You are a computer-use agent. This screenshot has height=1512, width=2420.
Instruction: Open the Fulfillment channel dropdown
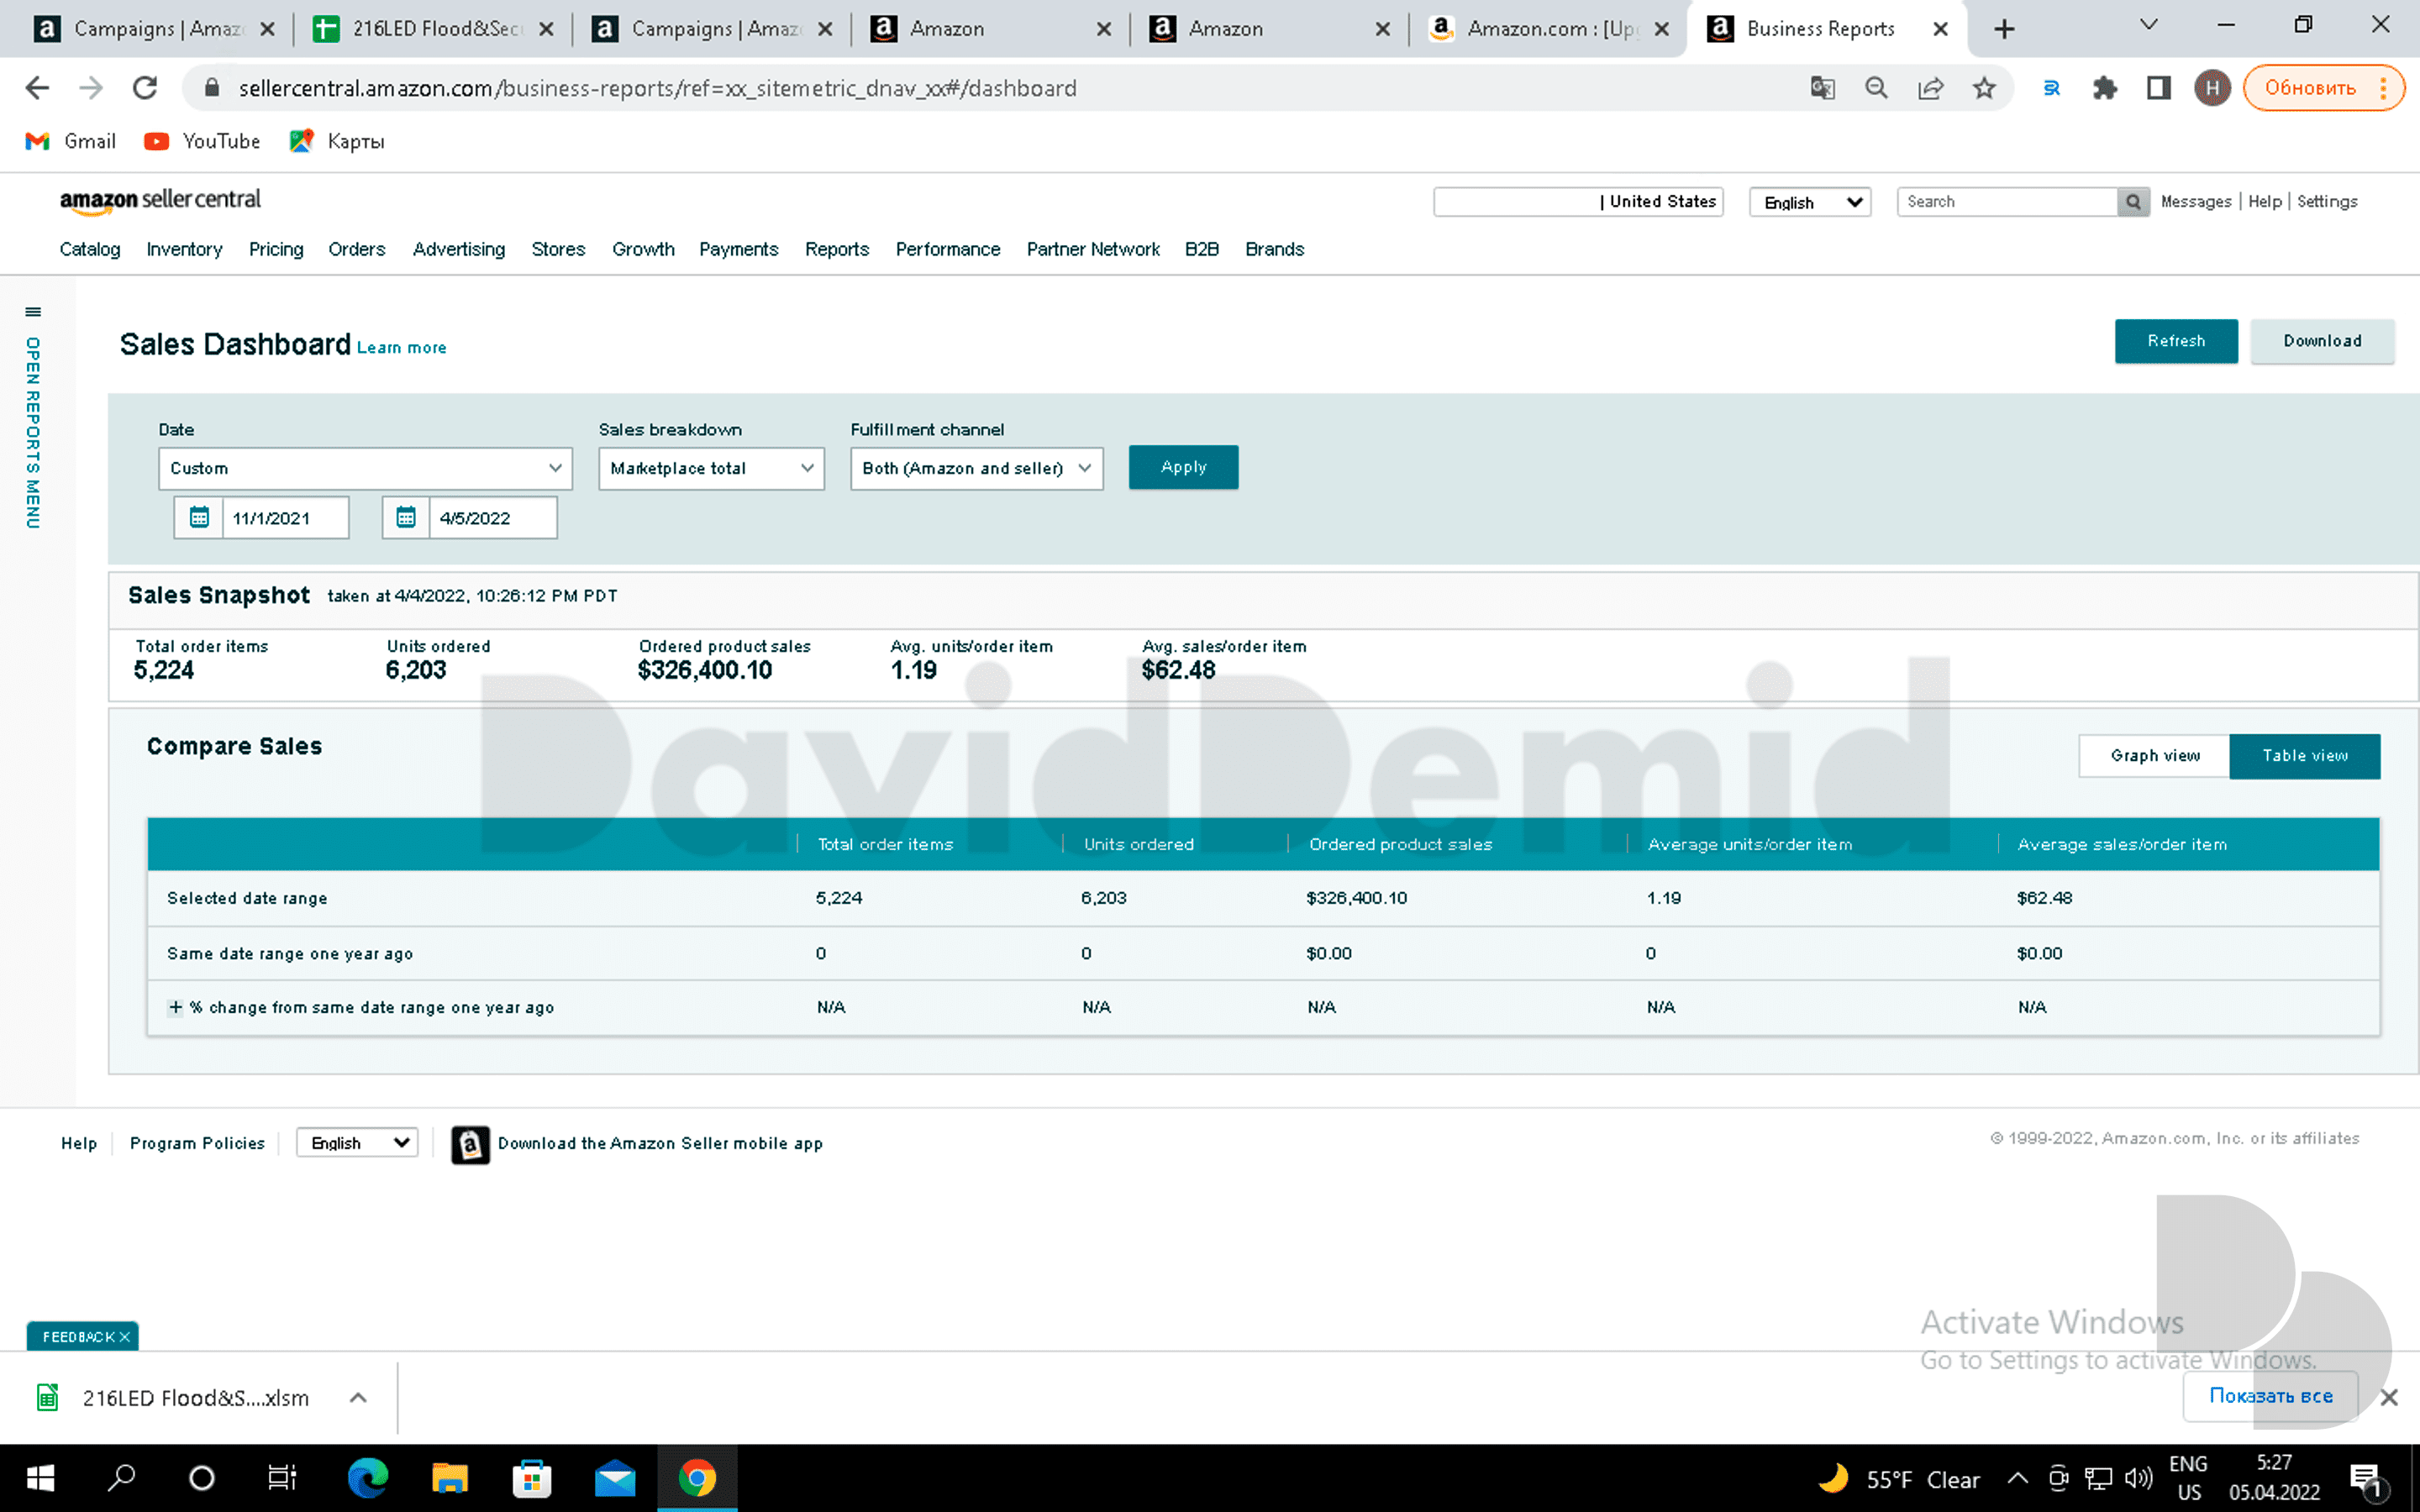pyautogui.click(x=976, y=468)
